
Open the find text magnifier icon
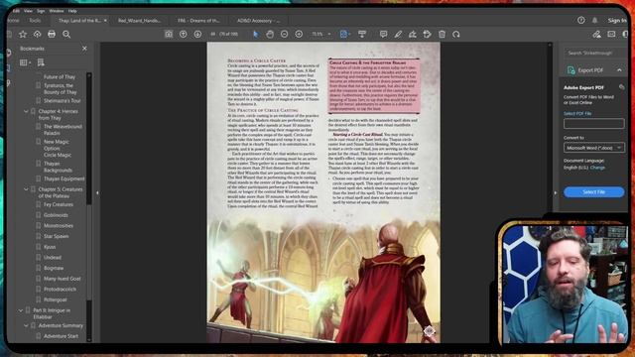(66, 35)
